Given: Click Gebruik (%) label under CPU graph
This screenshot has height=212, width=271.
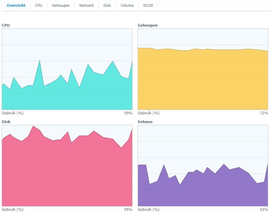Looking at the screenshot, I should point(13,113).
